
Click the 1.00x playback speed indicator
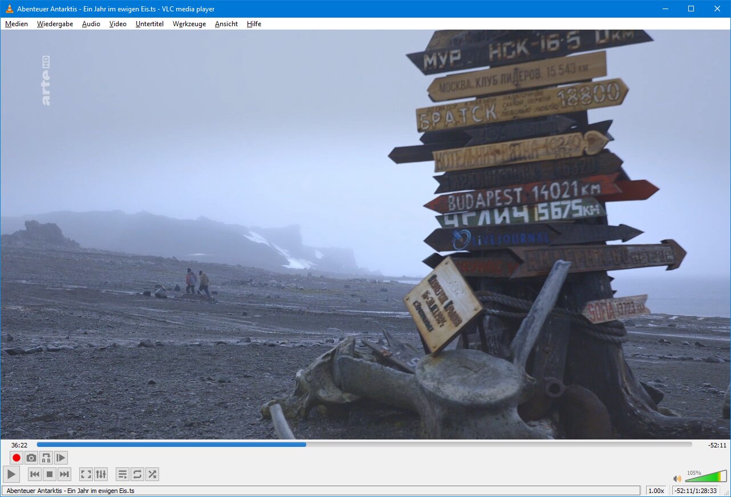(656, 491)
